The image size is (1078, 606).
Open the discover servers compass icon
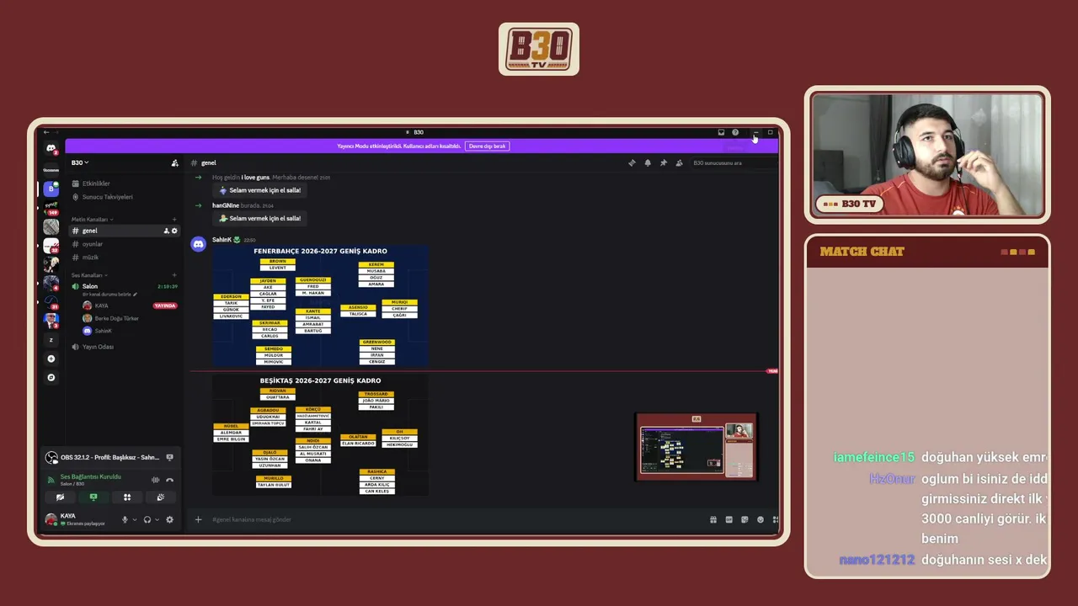point(51,378)
